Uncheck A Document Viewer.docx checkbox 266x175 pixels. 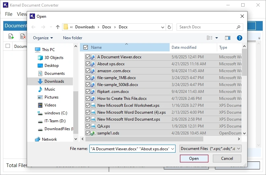(88, 57)
